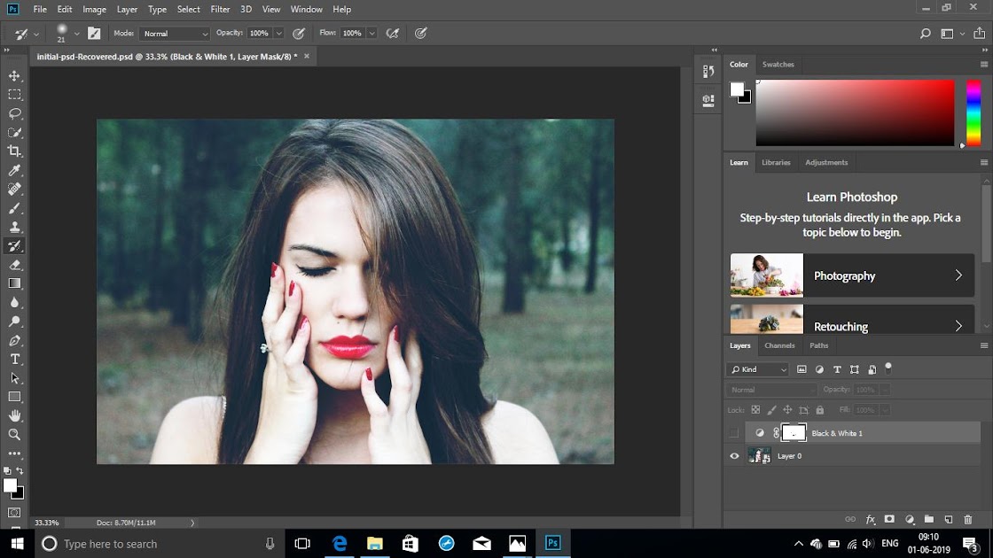Show the Black & White 1 layer visibility
993x558 pixels.
[x=733, y=432]
